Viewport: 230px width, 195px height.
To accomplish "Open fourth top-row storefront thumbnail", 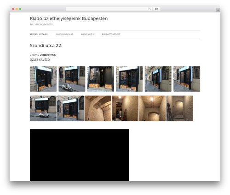I will point(129,79).
